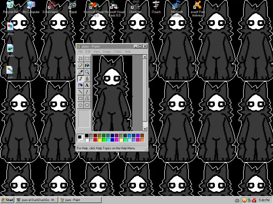Click the canvas scrollbar down arrow
Viewport: 273px width, 204px height.
tap(145, 129)
